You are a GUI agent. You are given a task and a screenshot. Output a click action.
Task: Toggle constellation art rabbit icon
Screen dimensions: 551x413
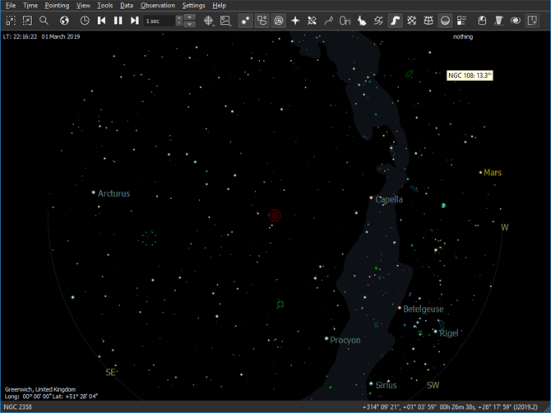click(362, 21)
